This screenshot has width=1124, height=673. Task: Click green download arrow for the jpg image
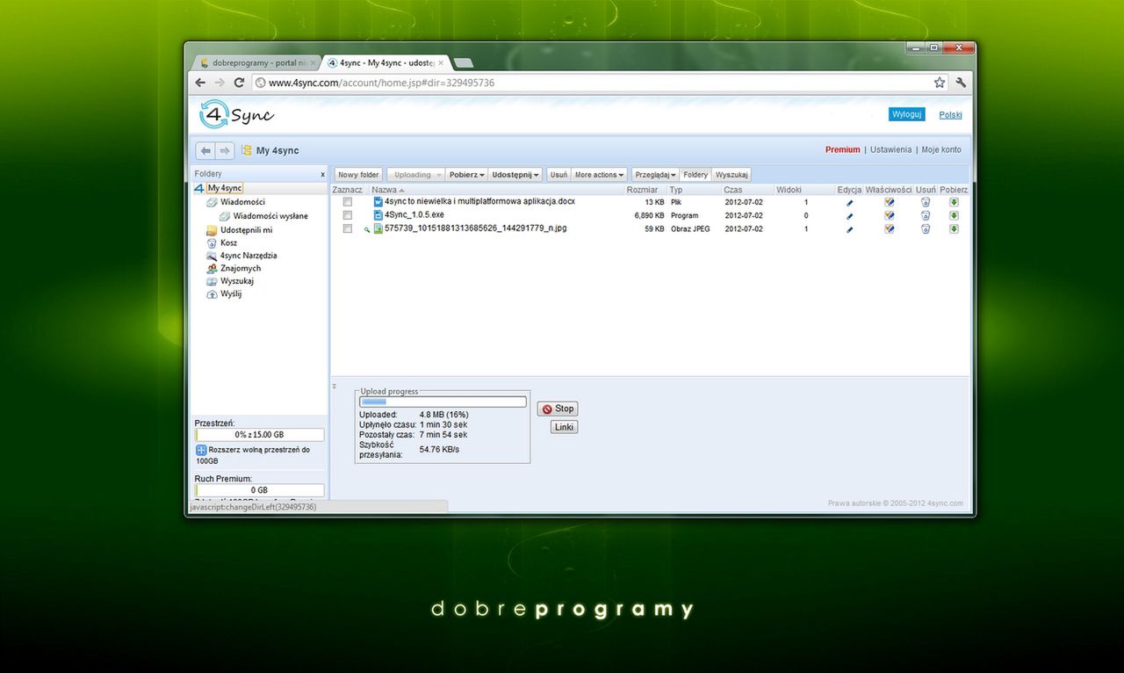click(x=954, y=228)
